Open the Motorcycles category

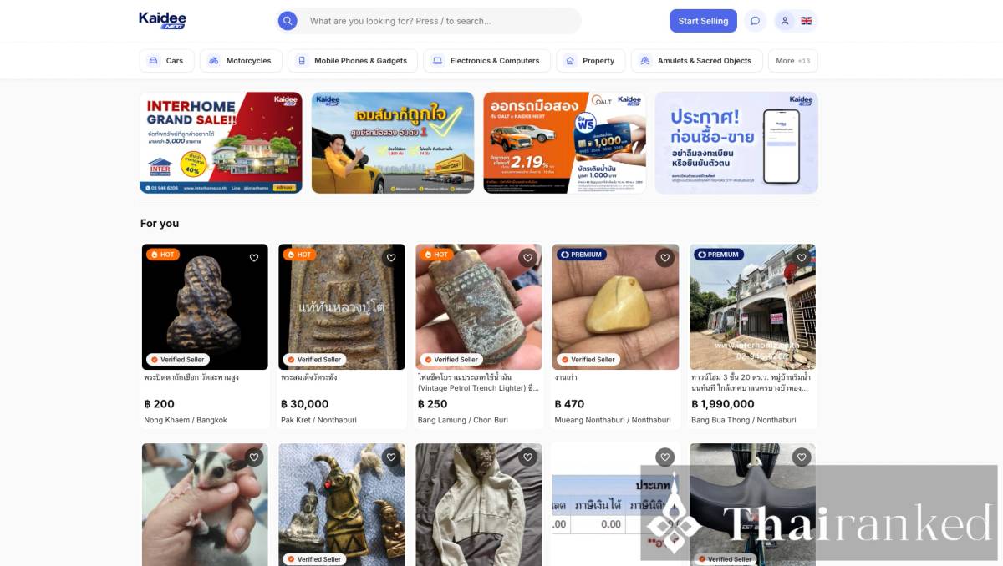[x=241, y=61]
